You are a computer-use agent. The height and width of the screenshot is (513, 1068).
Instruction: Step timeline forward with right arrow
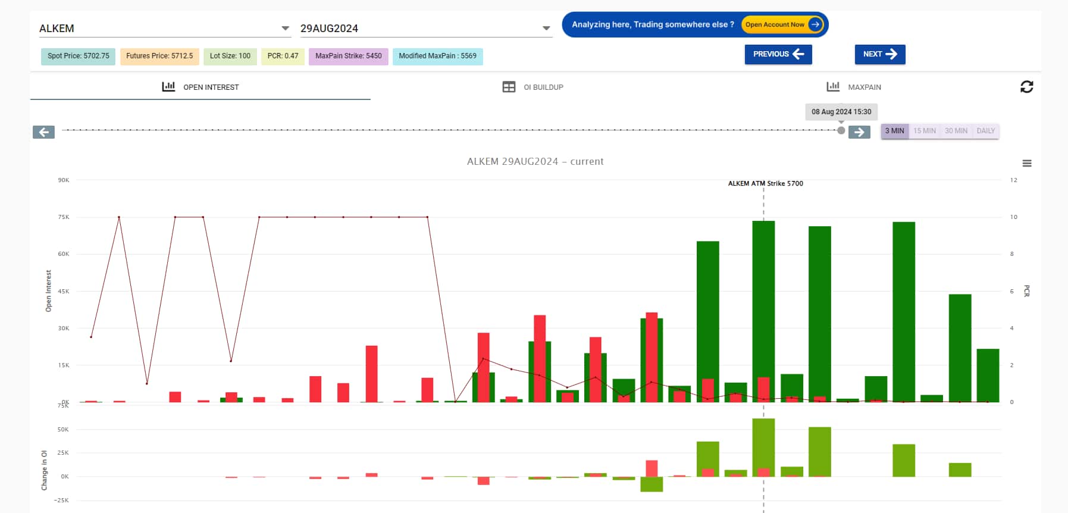859,132
